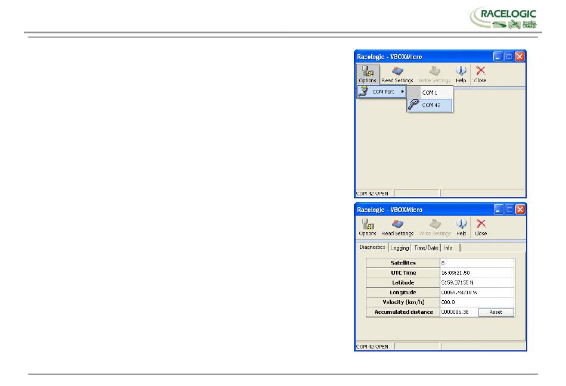Click the Velocity value 000.0
Image resolution: width=566 pixels, height=386 pixels.
[x=477, y=302]
